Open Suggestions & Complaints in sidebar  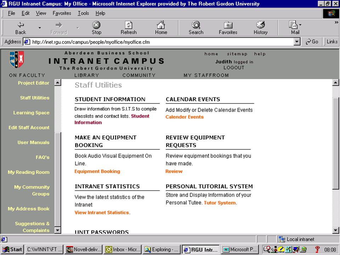(x=32, y=227)
